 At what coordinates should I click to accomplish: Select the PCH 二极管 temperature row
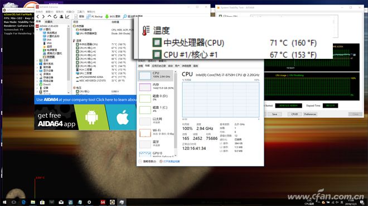pyautogui.click(x=101, y=69)
